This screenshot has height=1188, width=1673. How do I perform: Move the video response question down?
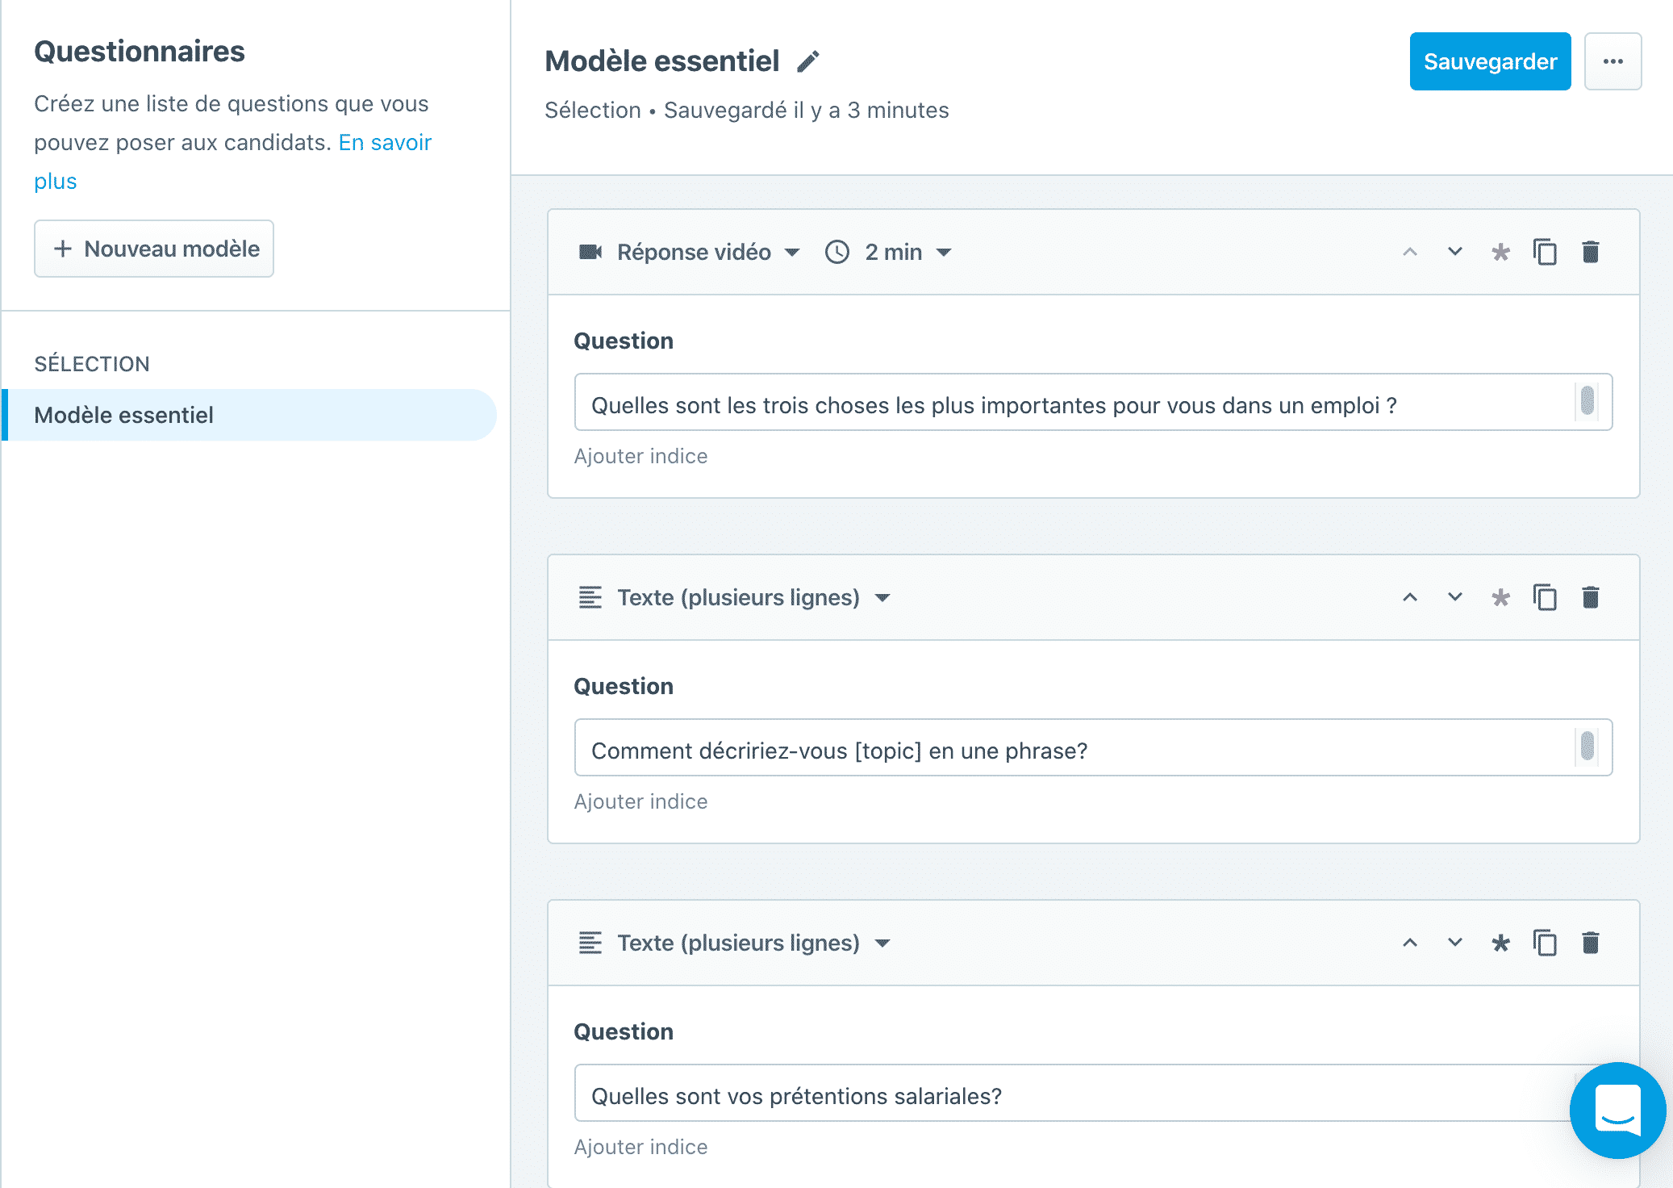(1454, 252)
